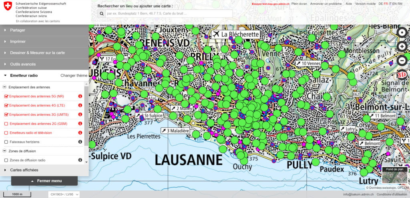This screenshot has width=410, height=198.
Task: Switch to 3D view
Action: click(402, 75)
